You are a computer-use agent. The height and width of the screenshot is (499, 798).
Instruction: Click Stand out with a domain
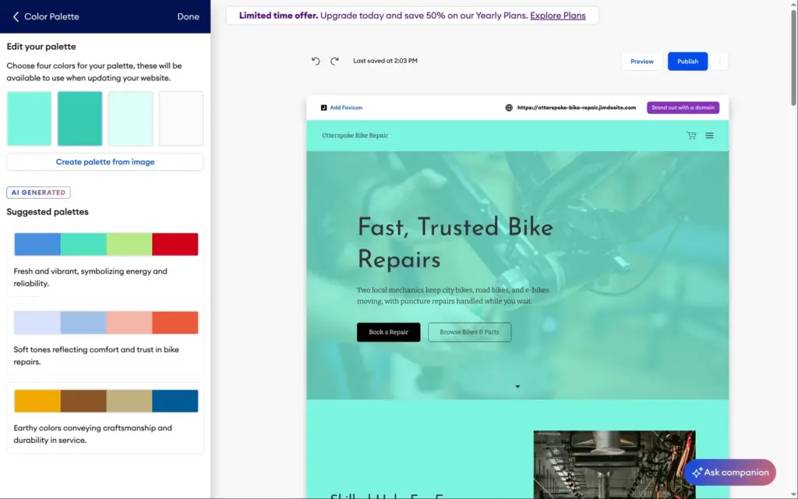683,108
